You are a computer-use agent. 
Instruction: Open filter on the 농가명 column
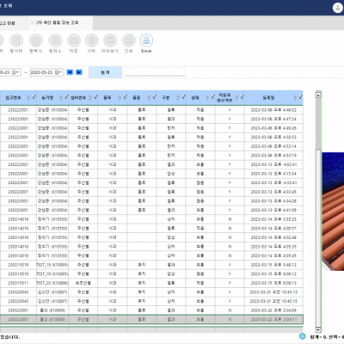pyautogui.click(x=66, y=97)
